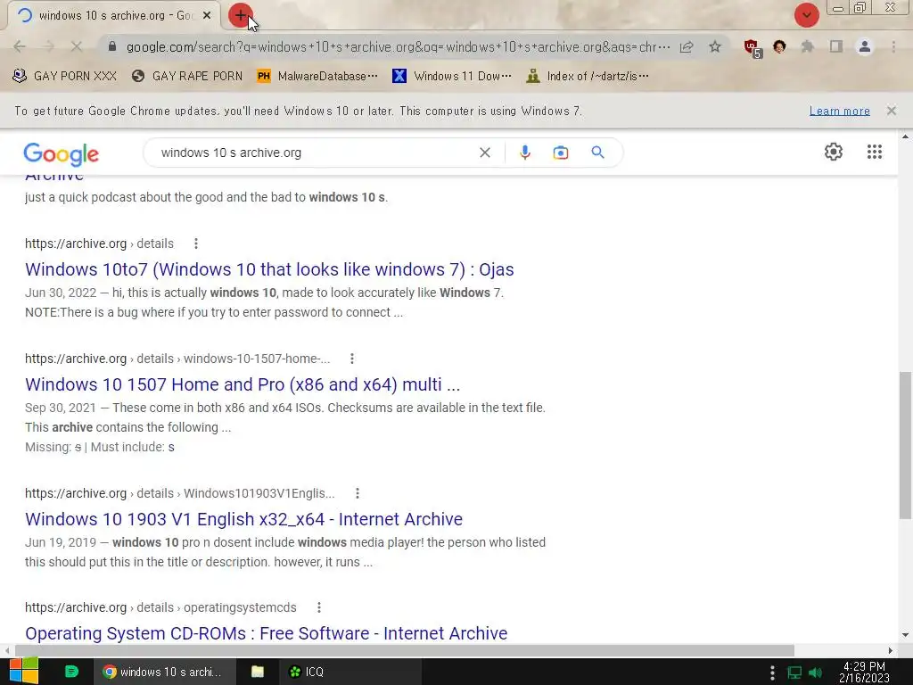The width and height of the screenshot is (913, 685).
Task: Bookmark this page with the star
Action: coord(715,46)
